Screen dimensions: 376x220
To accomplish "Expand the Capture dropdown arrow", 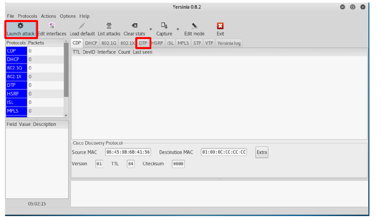I will click(x=178, y=29).
